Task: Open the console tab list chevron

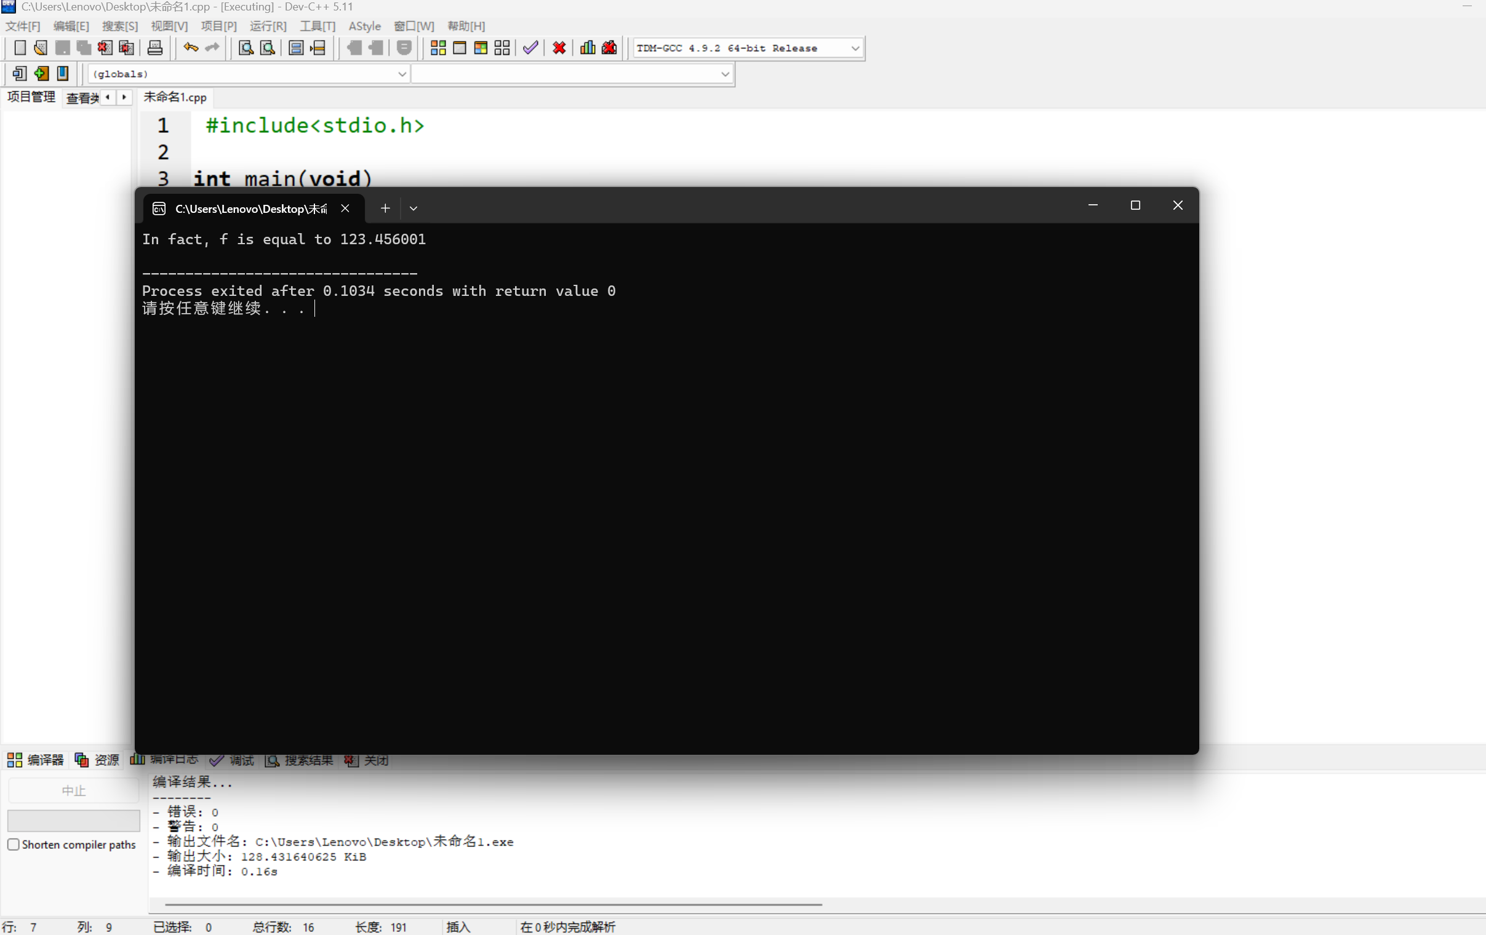Action: 413,209
